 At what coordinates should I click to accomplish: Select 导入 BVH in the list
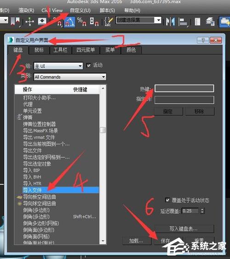pos(32,177)
